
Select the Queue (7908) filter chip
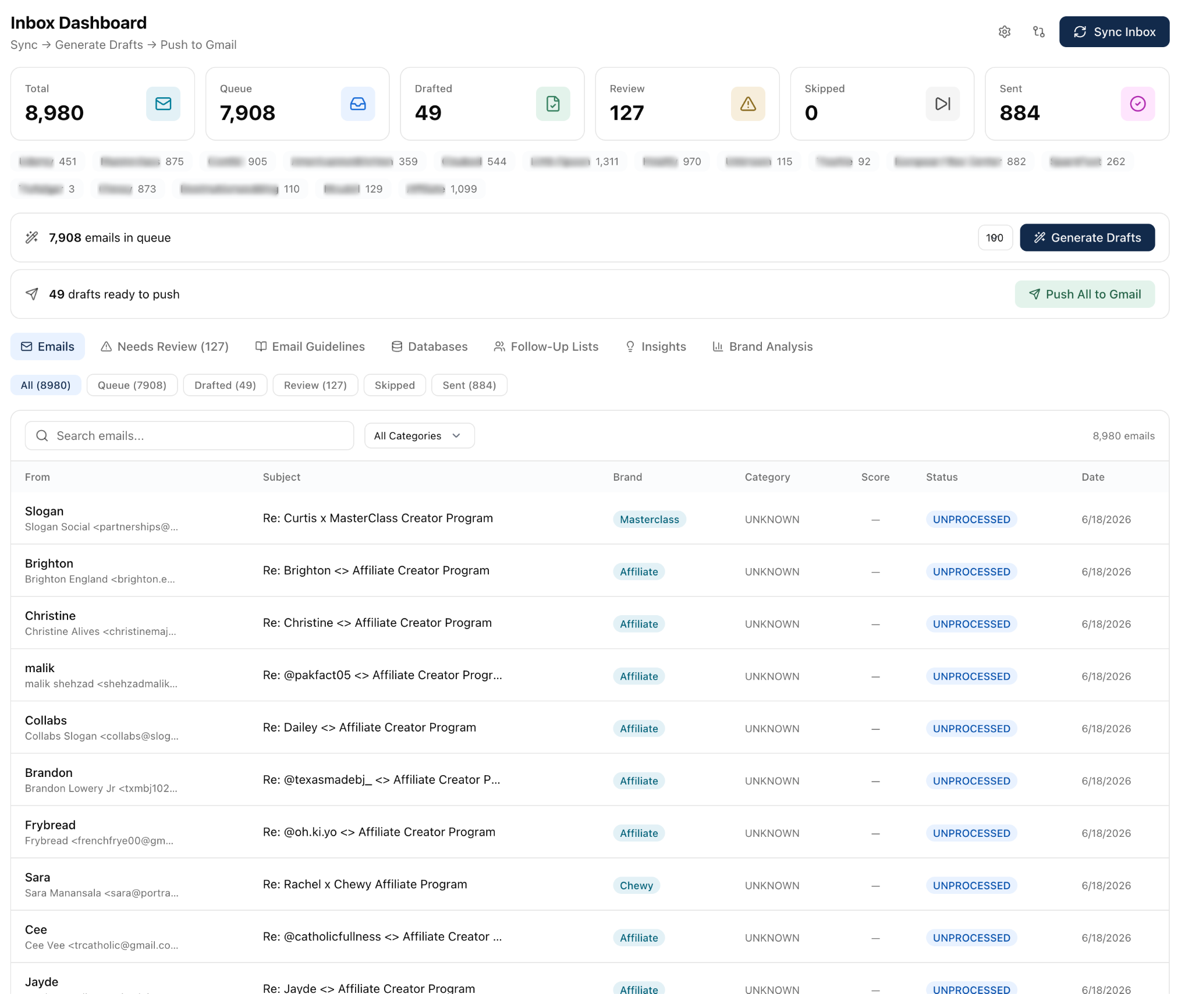click(132, 385)
